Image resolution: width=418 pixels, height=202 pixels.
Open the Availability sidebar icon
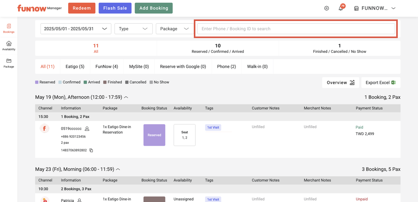(x=9, y=45)
